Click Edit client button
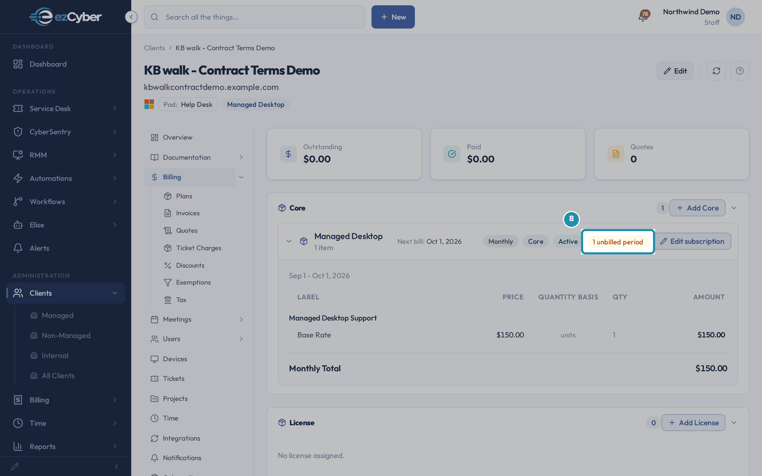 click(x=675, y=71)
